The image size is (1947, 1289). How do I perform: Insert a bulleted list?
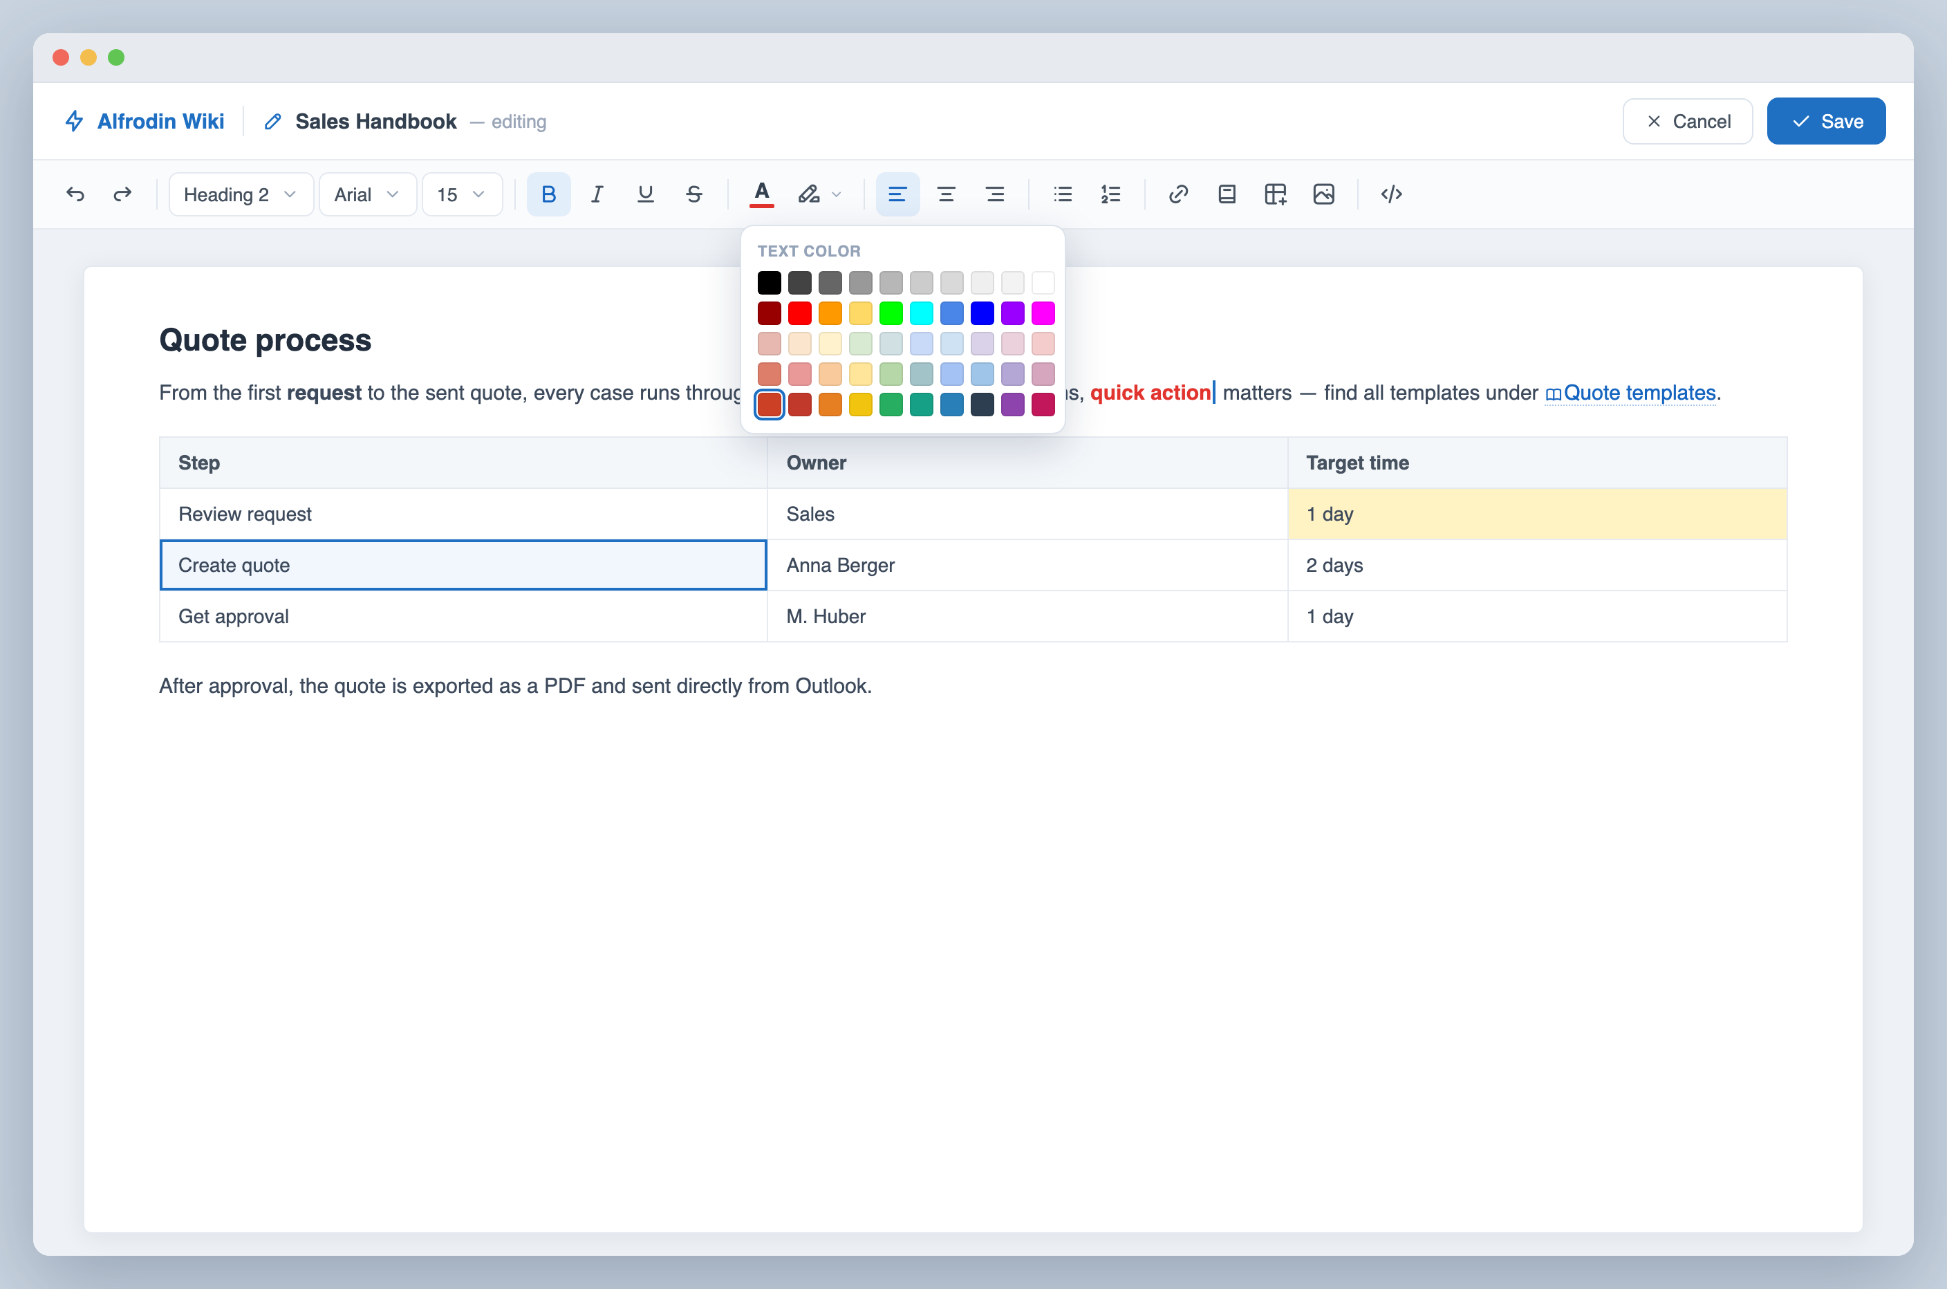pyautogui.click(x=1063, y=194)
